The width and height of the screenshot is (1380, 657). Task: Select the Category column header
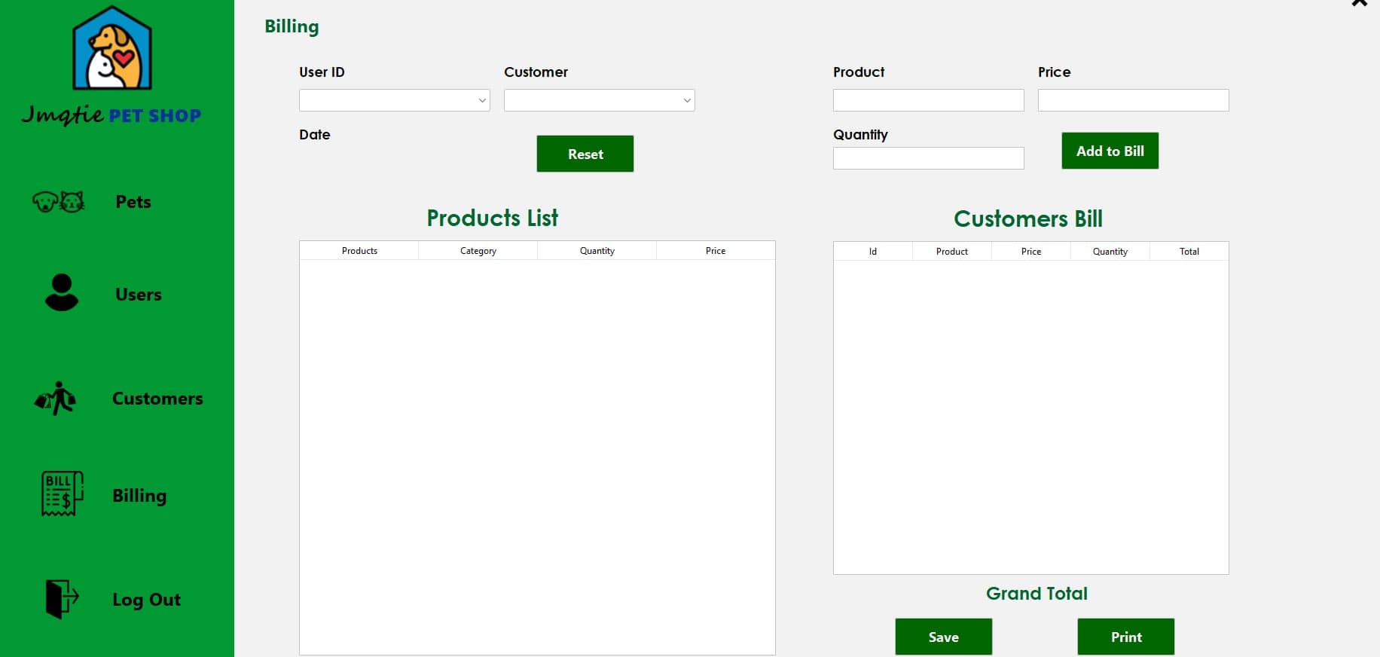tap(478, 251)
